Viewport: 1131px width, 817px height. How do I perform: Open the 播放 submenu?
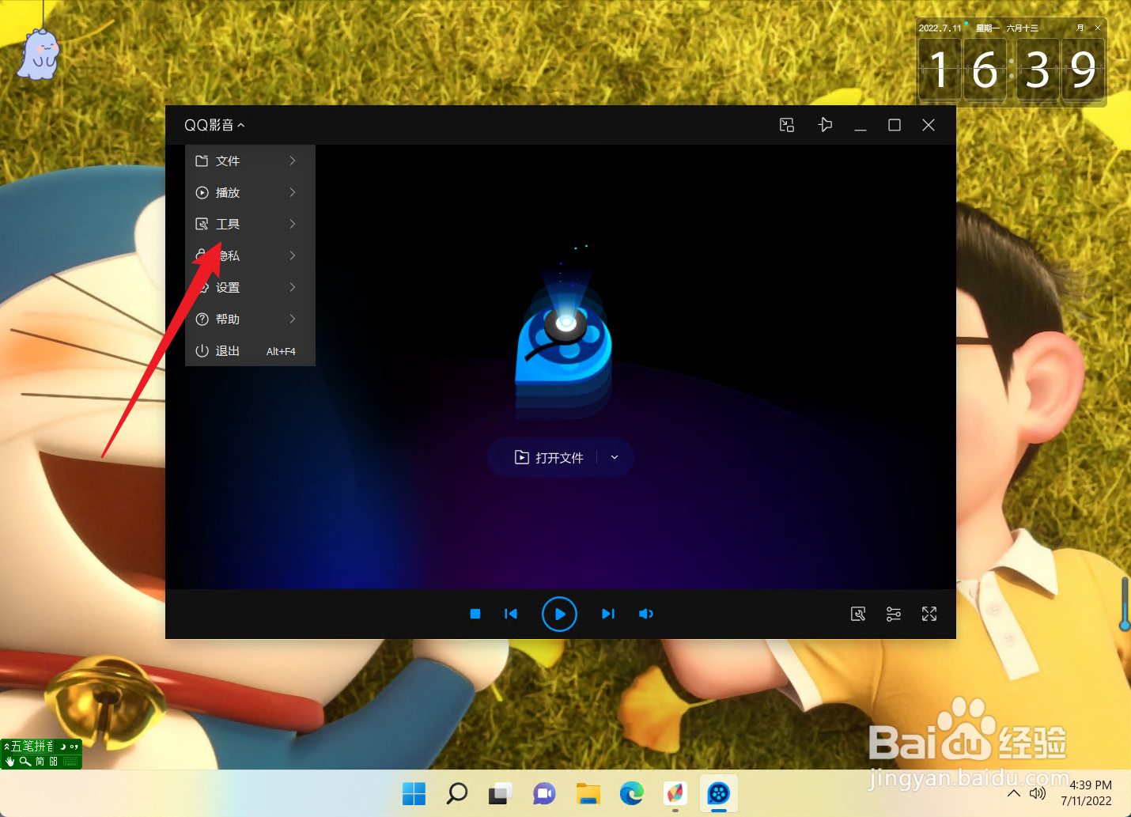[250, 192]
